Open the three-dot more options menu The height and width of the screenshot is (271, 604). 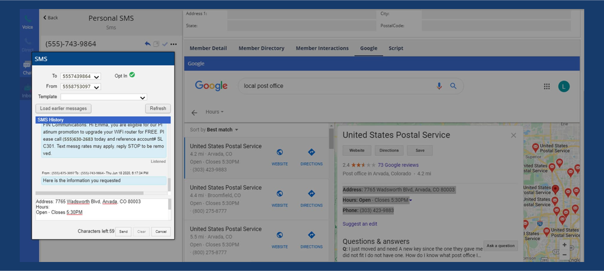pyautogui.click(x=173, y=44)
